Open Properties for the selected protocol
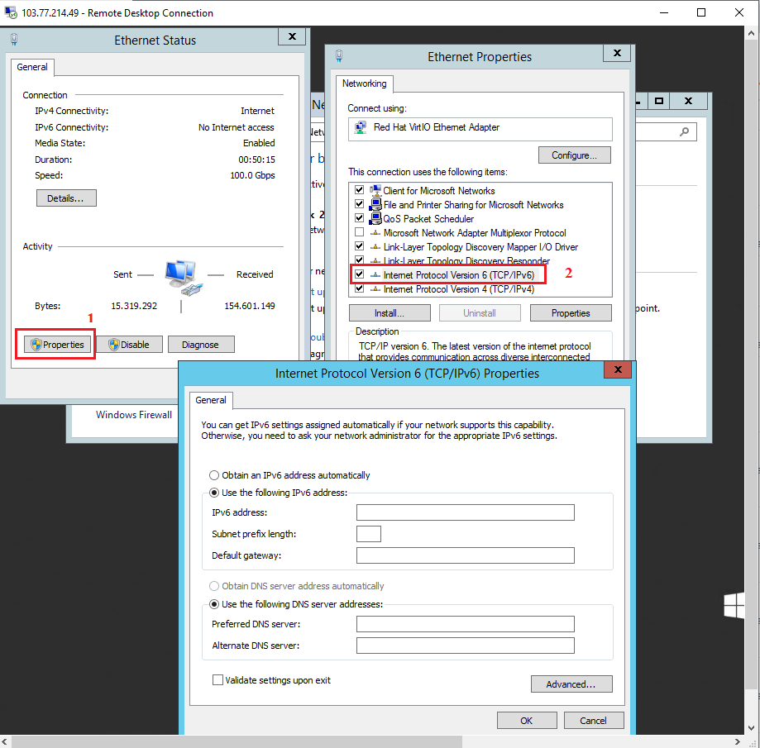Screen dimensions: 760x748 click(571, 313)
